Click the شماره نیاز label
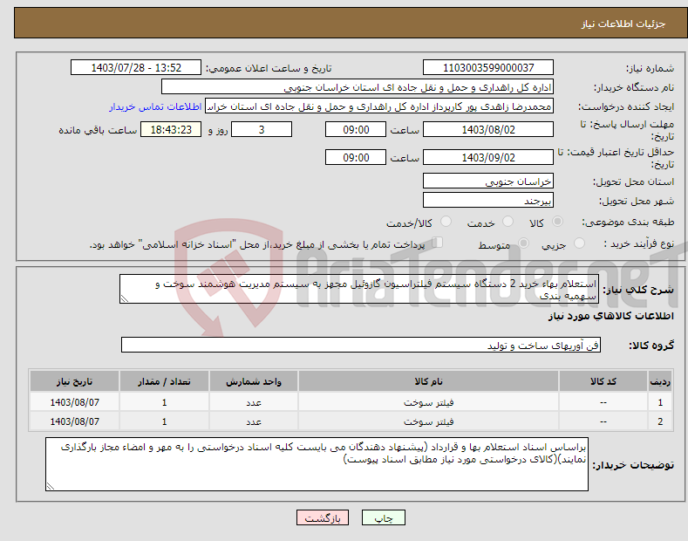Viewport: 688px width, 541px height. [650, 69]
